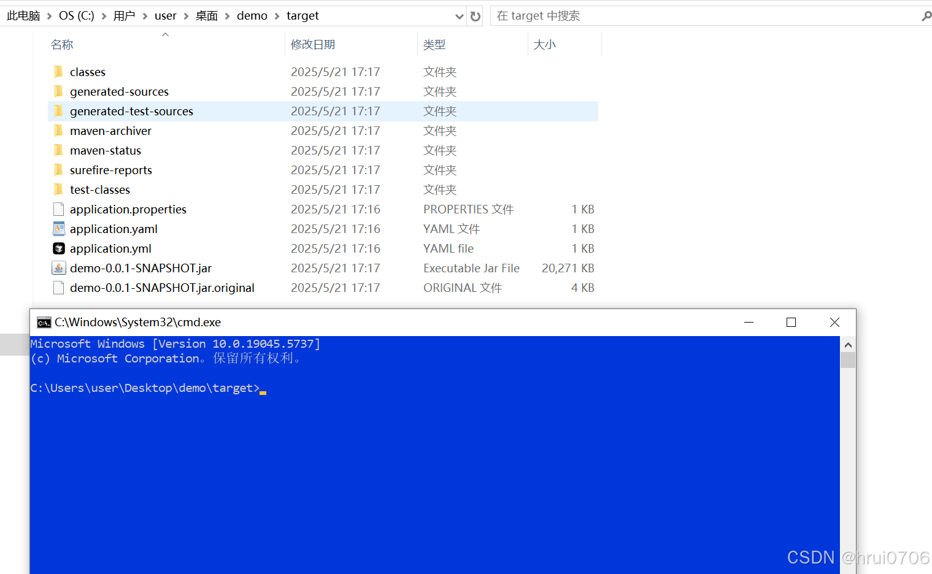
Task: Click the jar.original file icon
Action: point(58,288)
